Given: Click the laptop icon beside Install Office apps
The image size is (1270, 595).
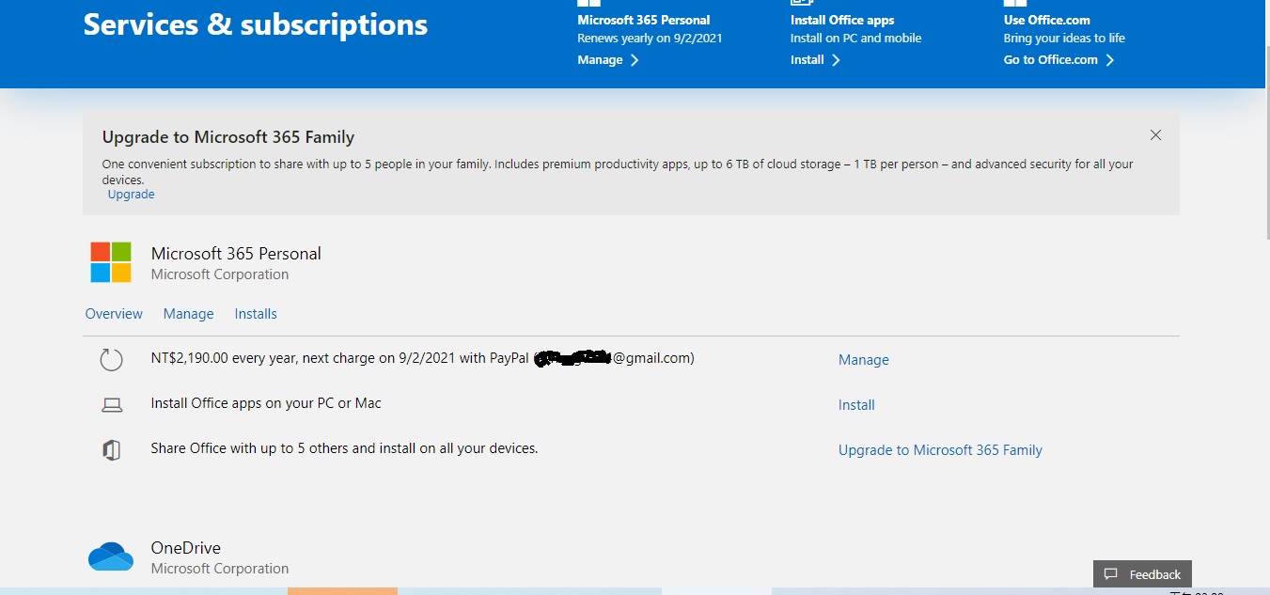Looking at the screenshot, I should pos(112,405).
